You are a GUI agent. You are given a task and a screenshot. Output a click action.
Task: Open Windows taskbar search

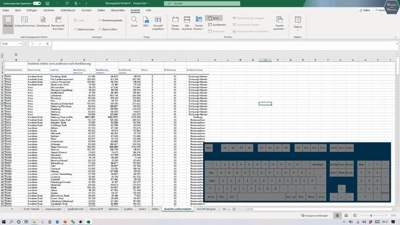pos(11,222)
